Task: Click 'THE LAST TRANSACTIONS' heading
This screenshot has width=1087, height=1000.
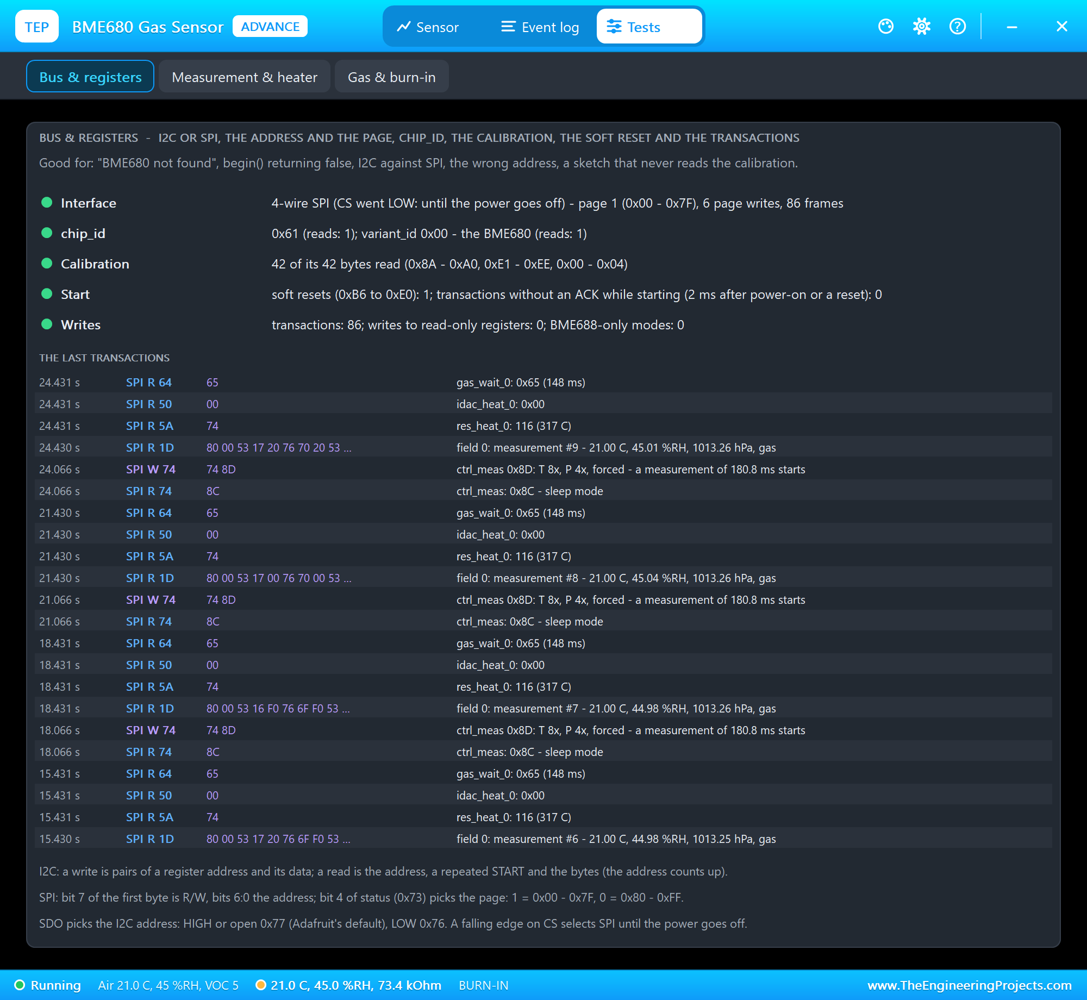Action: coord(104,358)
